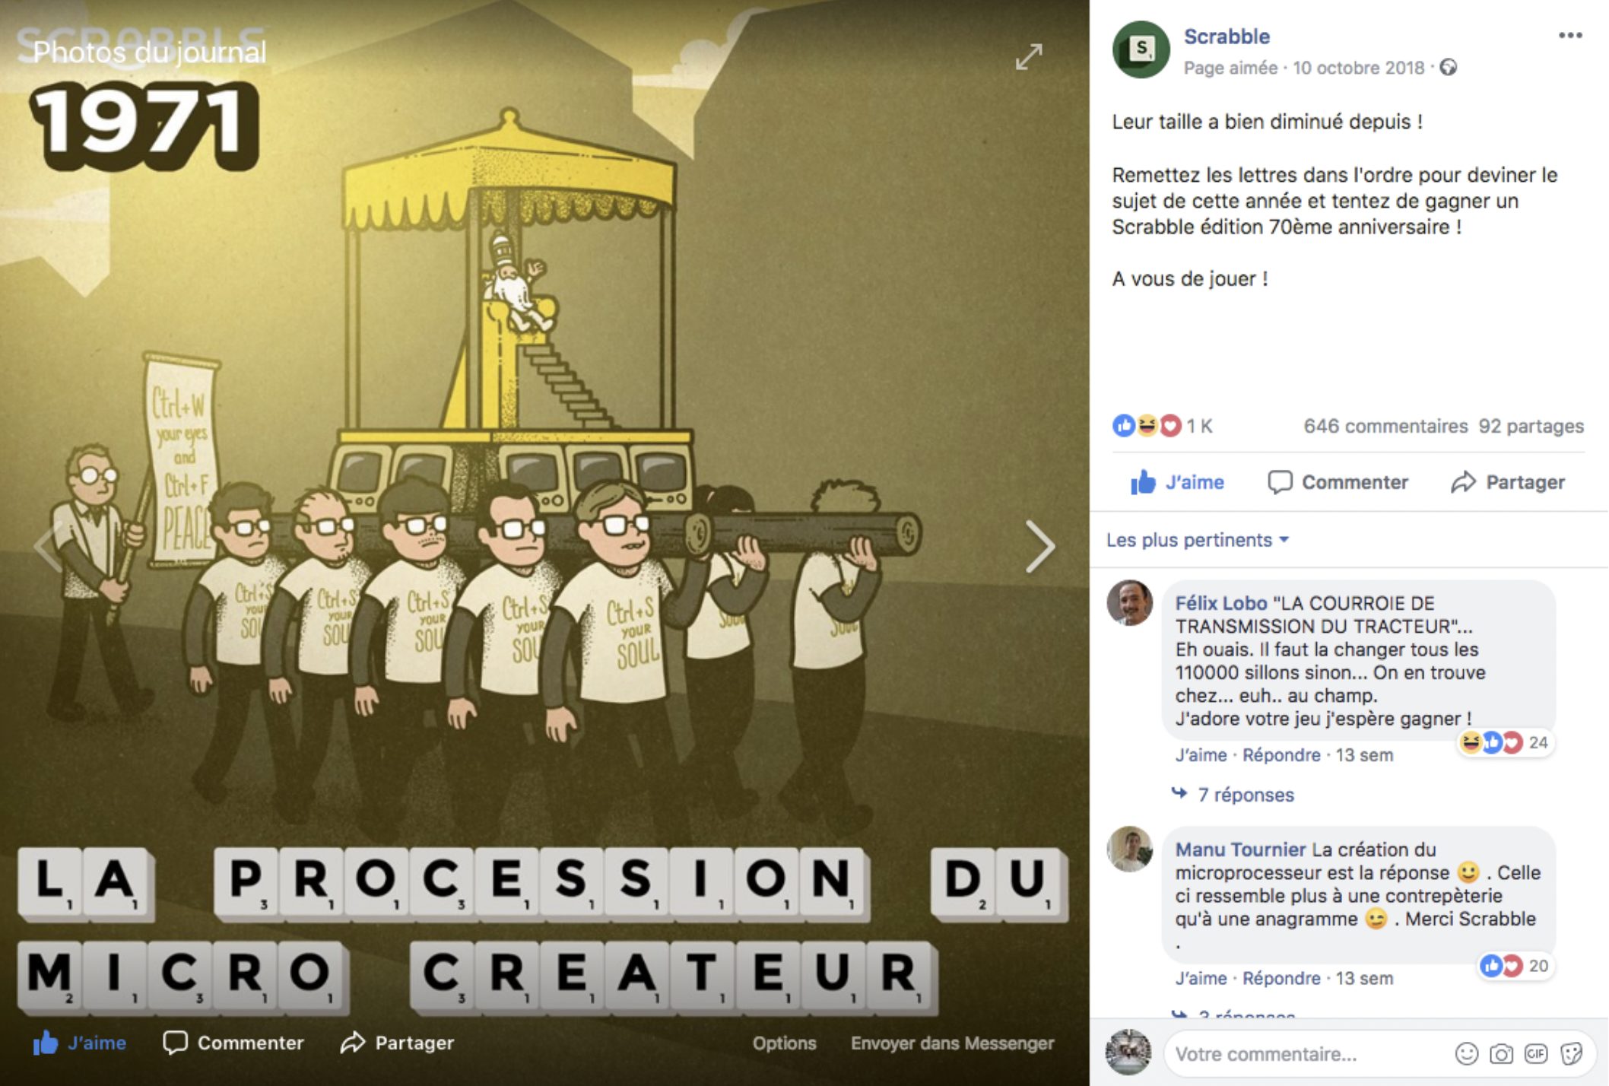Screen dimensions: 1609x1086
Task: Open the 646 commentaires link
Action: [1385, 426]
